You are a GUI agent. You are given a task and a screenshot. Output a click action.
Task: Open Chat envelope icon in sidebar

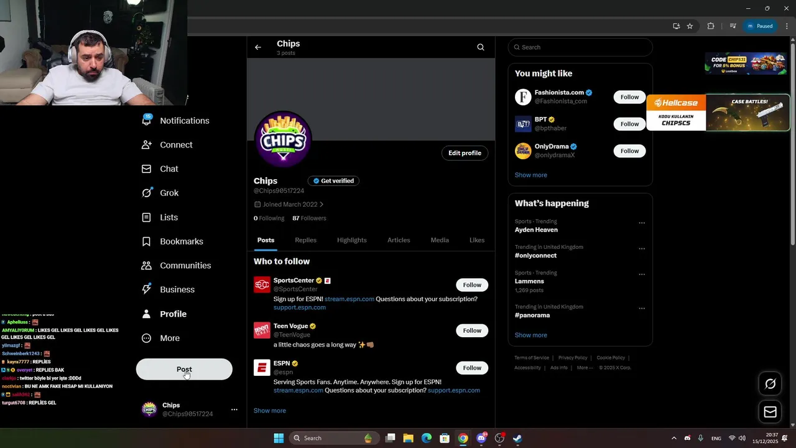pos(146,169)
